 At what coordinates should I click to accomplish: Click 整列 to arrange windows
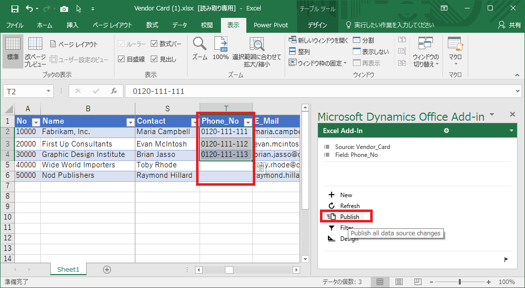300,52
